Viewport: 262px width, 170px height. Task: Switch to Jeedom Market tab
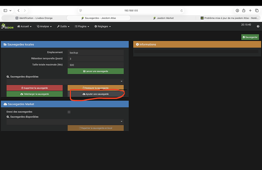point(163,18)
